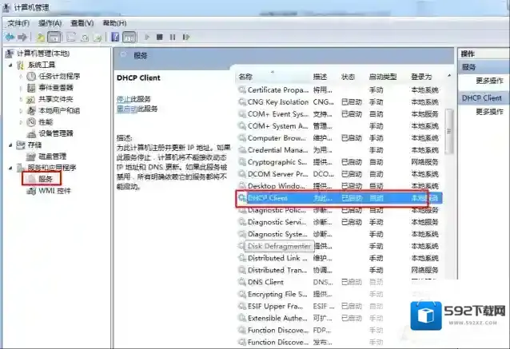This screenshot has width=510, height=349.
Task: Select 设备管理器 in the left tree
Action: click(x=55, y=133)
